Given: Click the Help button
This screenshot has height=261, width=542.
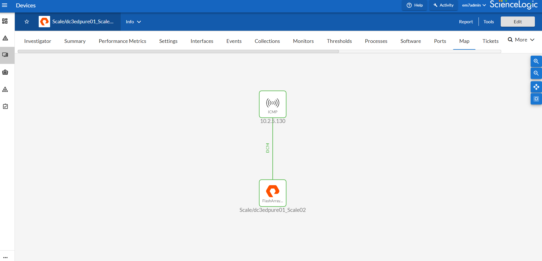Looking at the screenshot, I should pyautogui.click(x=414, y=5).
